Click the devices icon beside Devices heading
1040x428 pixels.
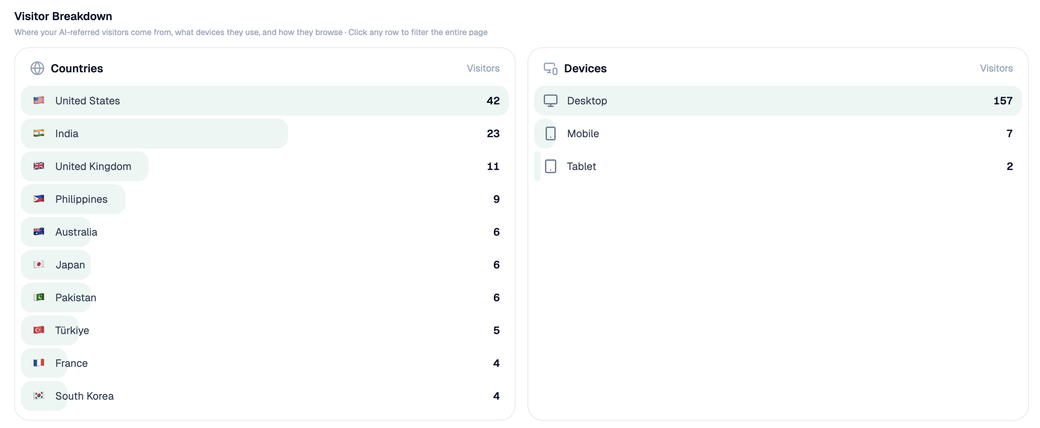click(550, 68)
